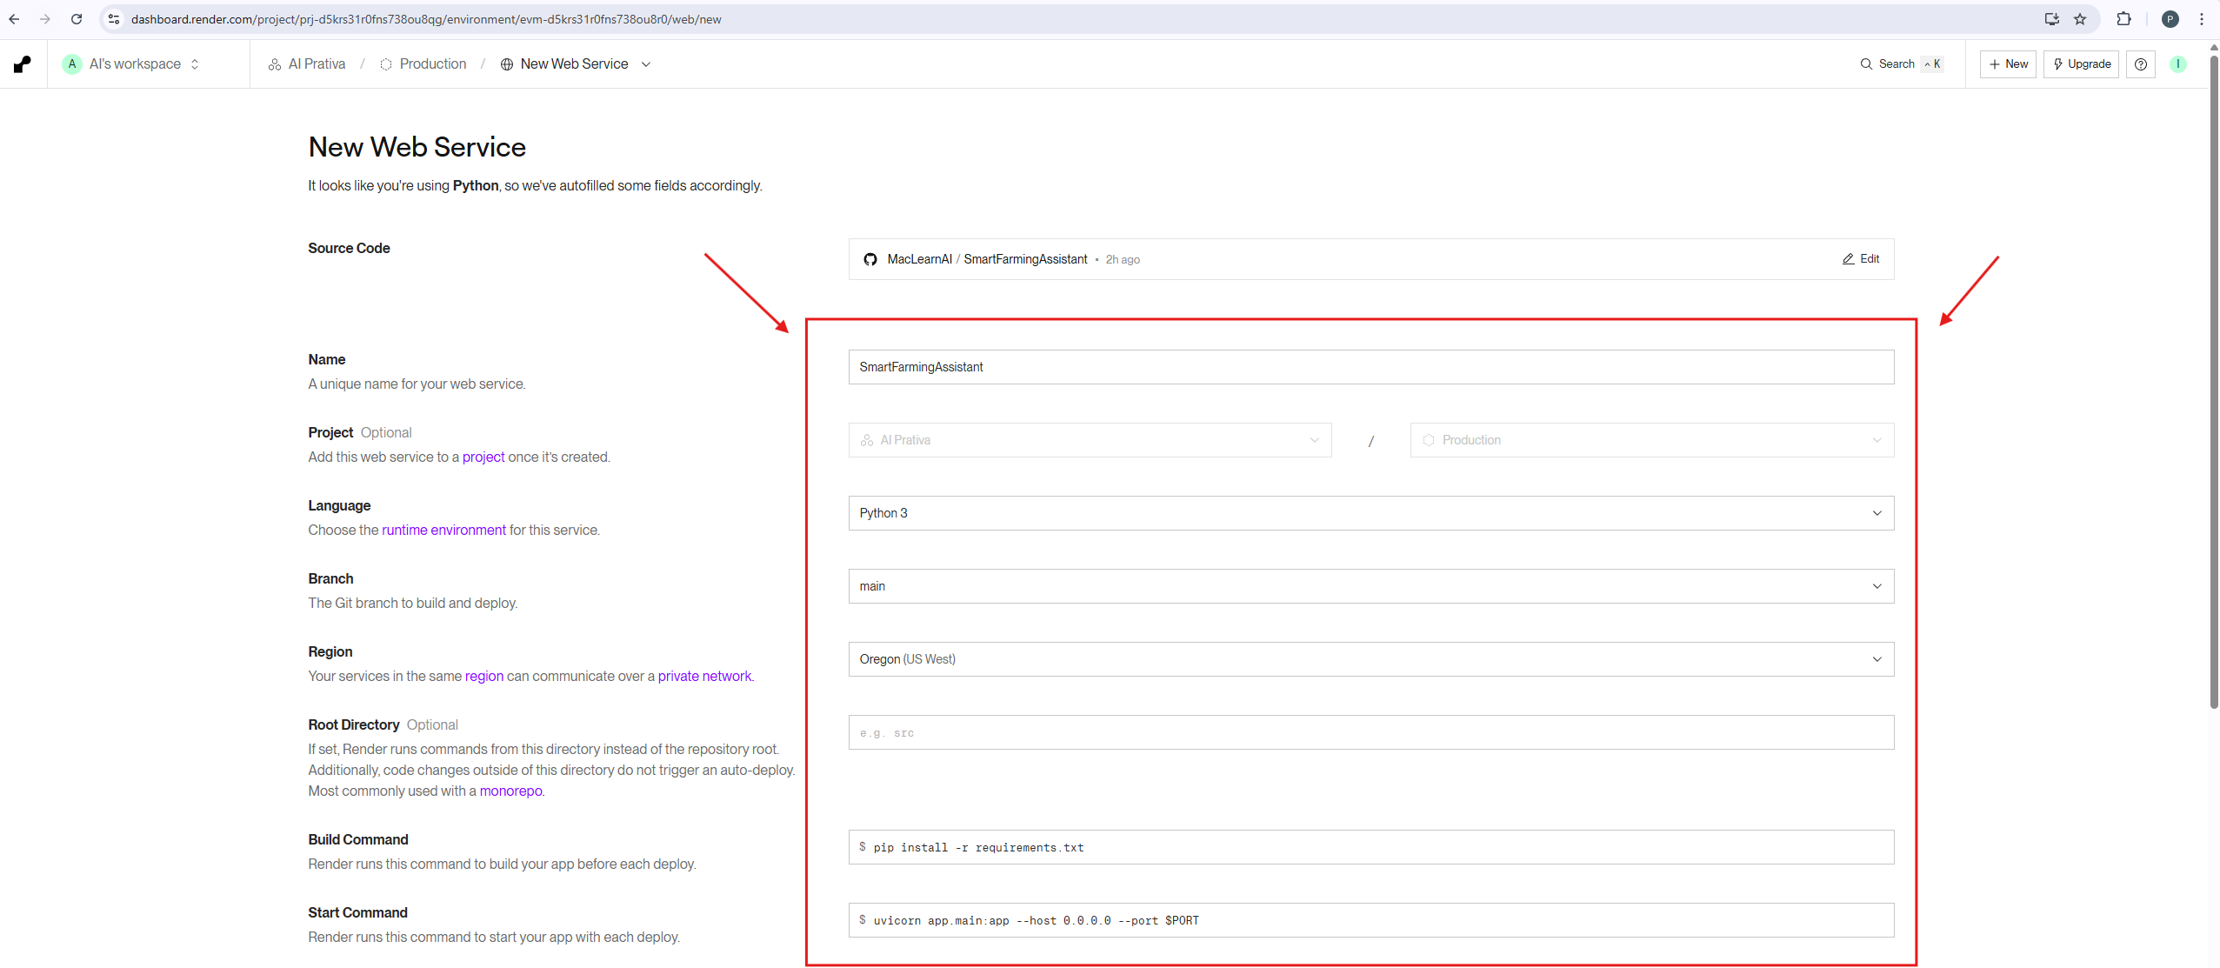
Task: Click the Edit source code button
Action: click(1861, 259)
